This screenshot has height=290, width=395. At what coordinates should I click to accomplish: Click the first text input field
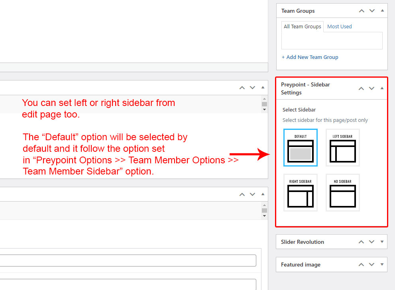click(128, 261)
